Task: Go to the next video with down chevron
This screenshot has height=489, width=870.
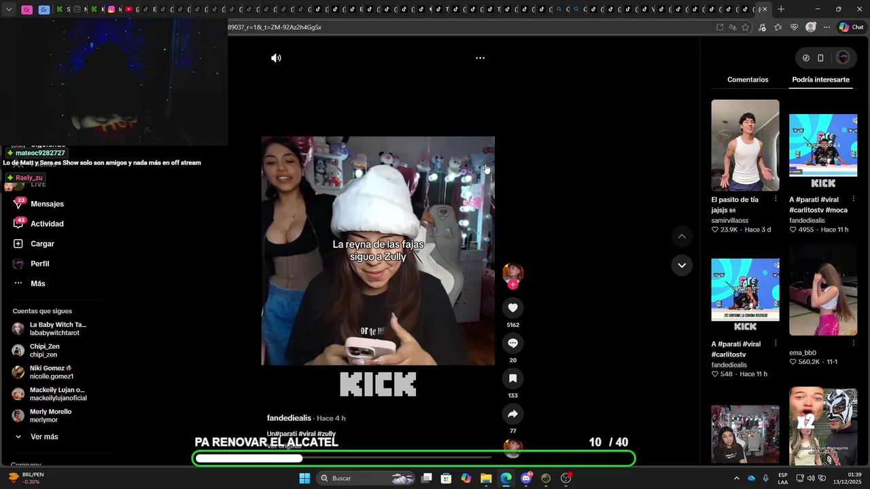Action: point(682,265)
